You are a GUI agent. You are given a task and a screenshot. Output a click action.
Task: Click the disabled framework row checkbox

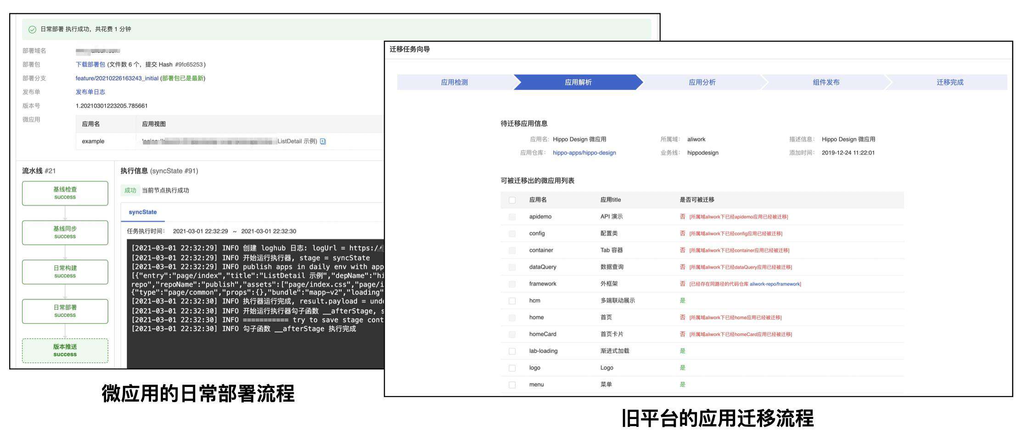click(512, 284)
